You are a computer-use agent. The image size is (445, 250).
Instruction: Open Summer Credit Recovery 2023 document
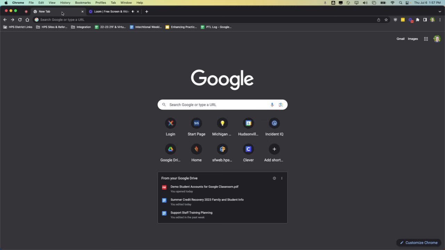[222, 202]
